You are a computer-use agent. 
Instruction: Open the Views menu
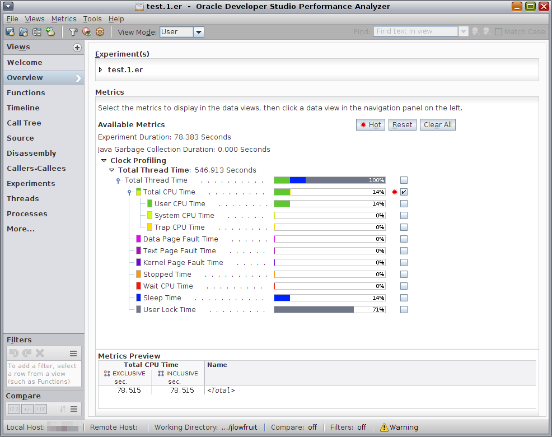35,19
